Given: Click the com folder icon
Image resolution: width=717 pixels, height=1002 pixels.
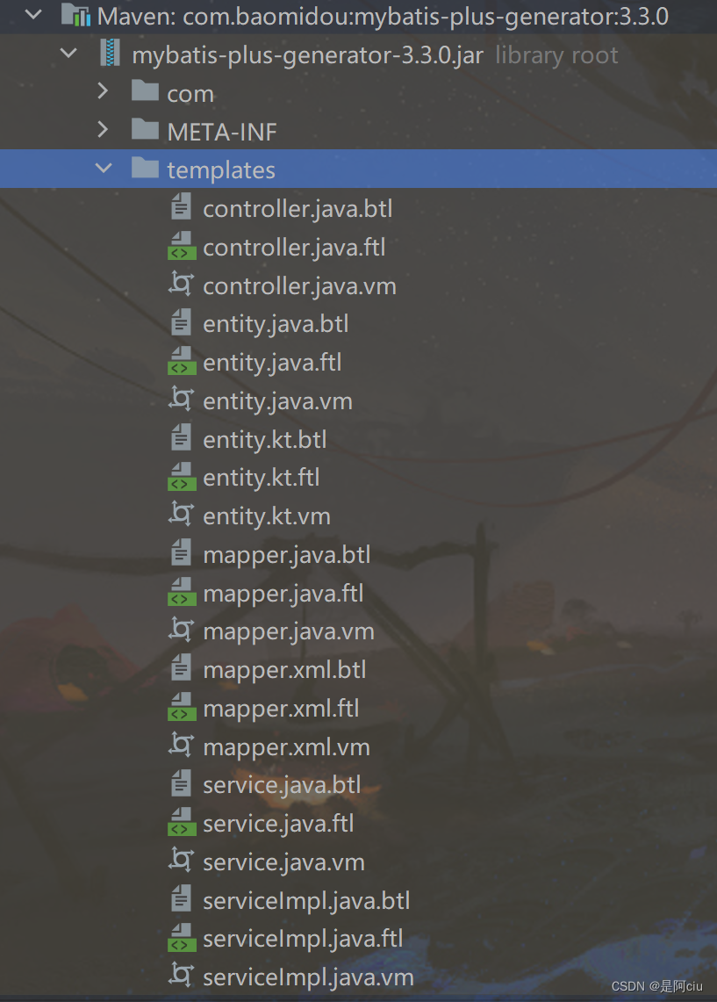Looking at the screenshot, I should pyautogui.click(x=145, y=90).
